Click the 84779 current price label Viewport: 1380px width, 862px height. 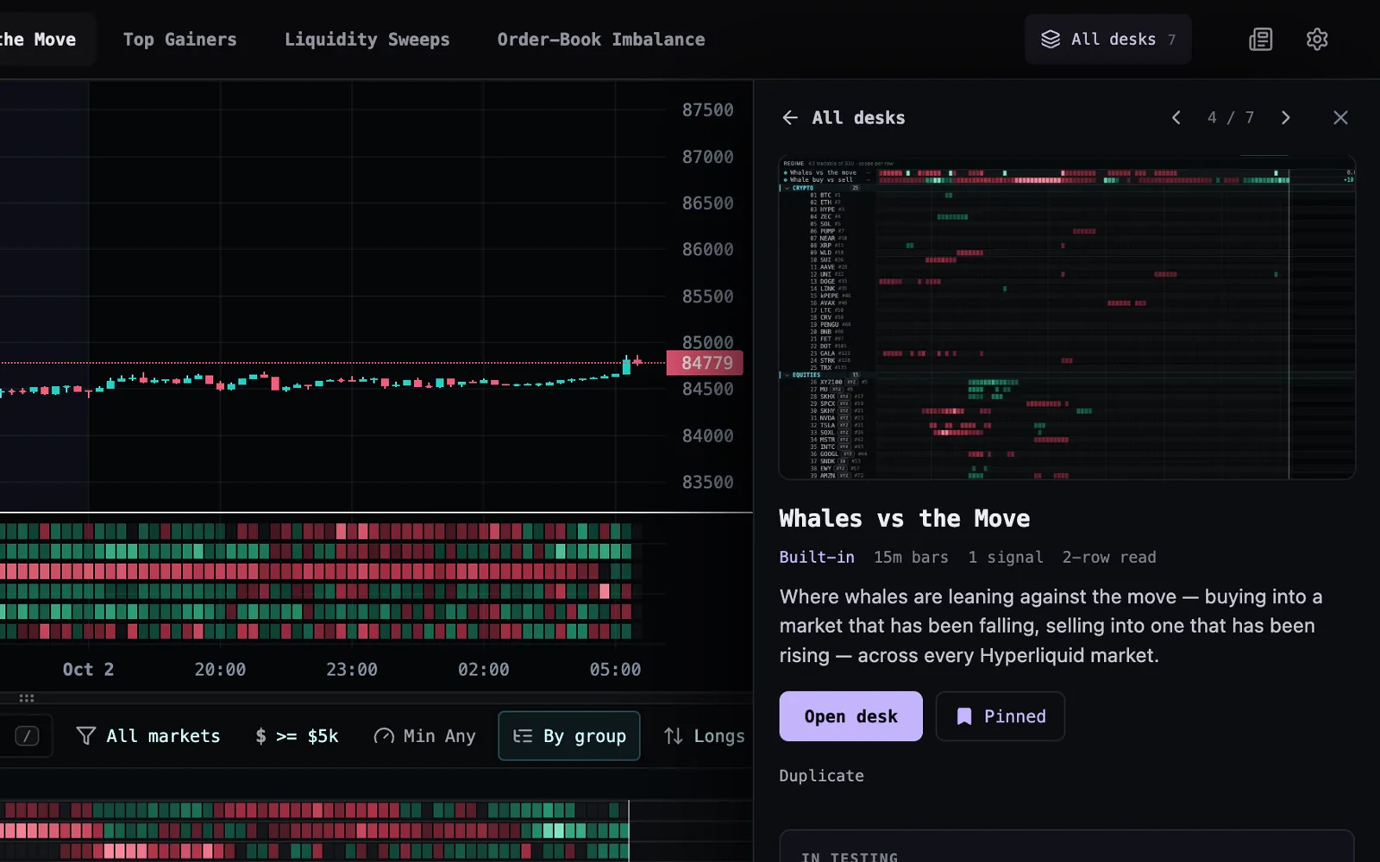coord(706,363)
